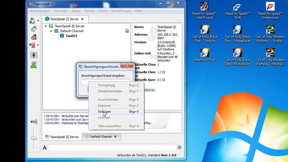288x162 pixels.
Task: Click the home icon next to Default Channel
Action: pyautogui.click(x=127, y=31)
